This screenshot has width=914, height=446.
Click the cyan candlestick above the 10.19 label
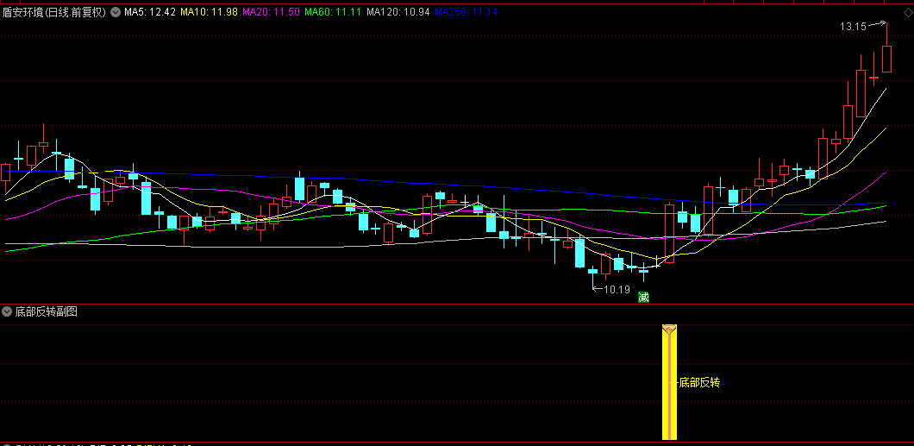(593, 271)
